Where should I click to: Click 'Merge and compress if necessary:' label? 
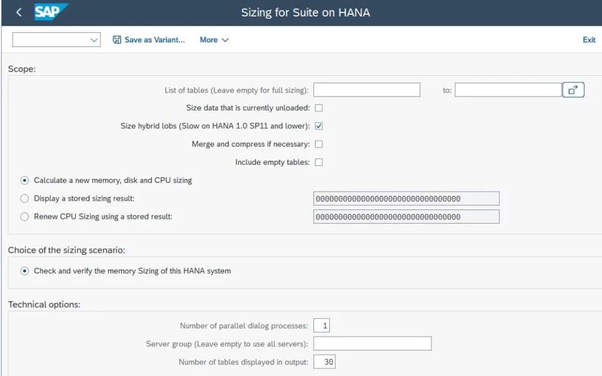[250, 144]
